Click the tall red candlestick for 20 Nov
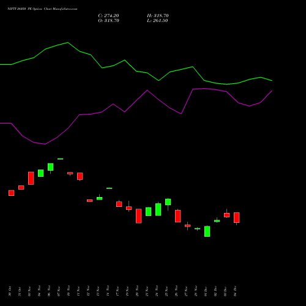 pos(139,216)
